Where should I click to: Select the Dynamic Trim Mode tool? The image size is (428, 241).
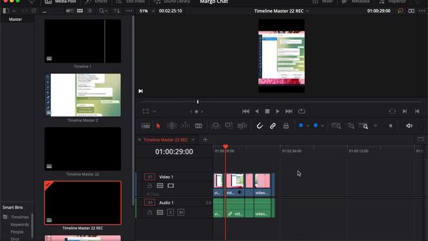click(185, 126)
